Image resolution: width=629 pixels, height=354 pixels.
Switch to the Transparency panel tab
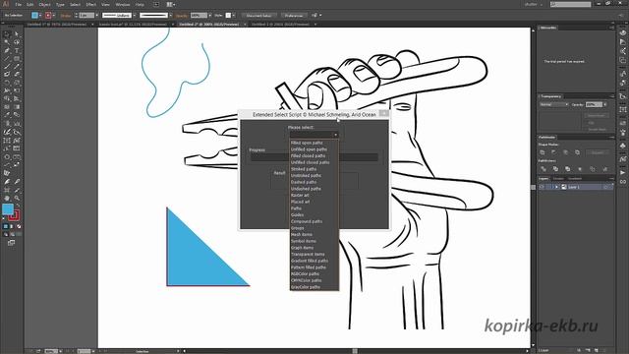point(550,96)
